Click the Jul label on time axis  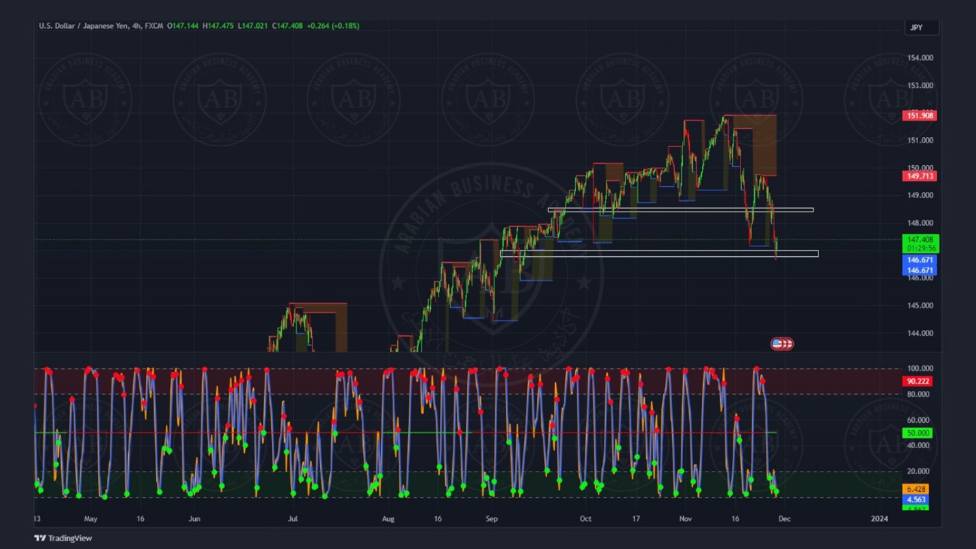pos(293,519)
